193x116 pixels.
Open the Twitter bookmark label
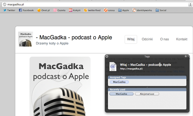click(11, 10)
